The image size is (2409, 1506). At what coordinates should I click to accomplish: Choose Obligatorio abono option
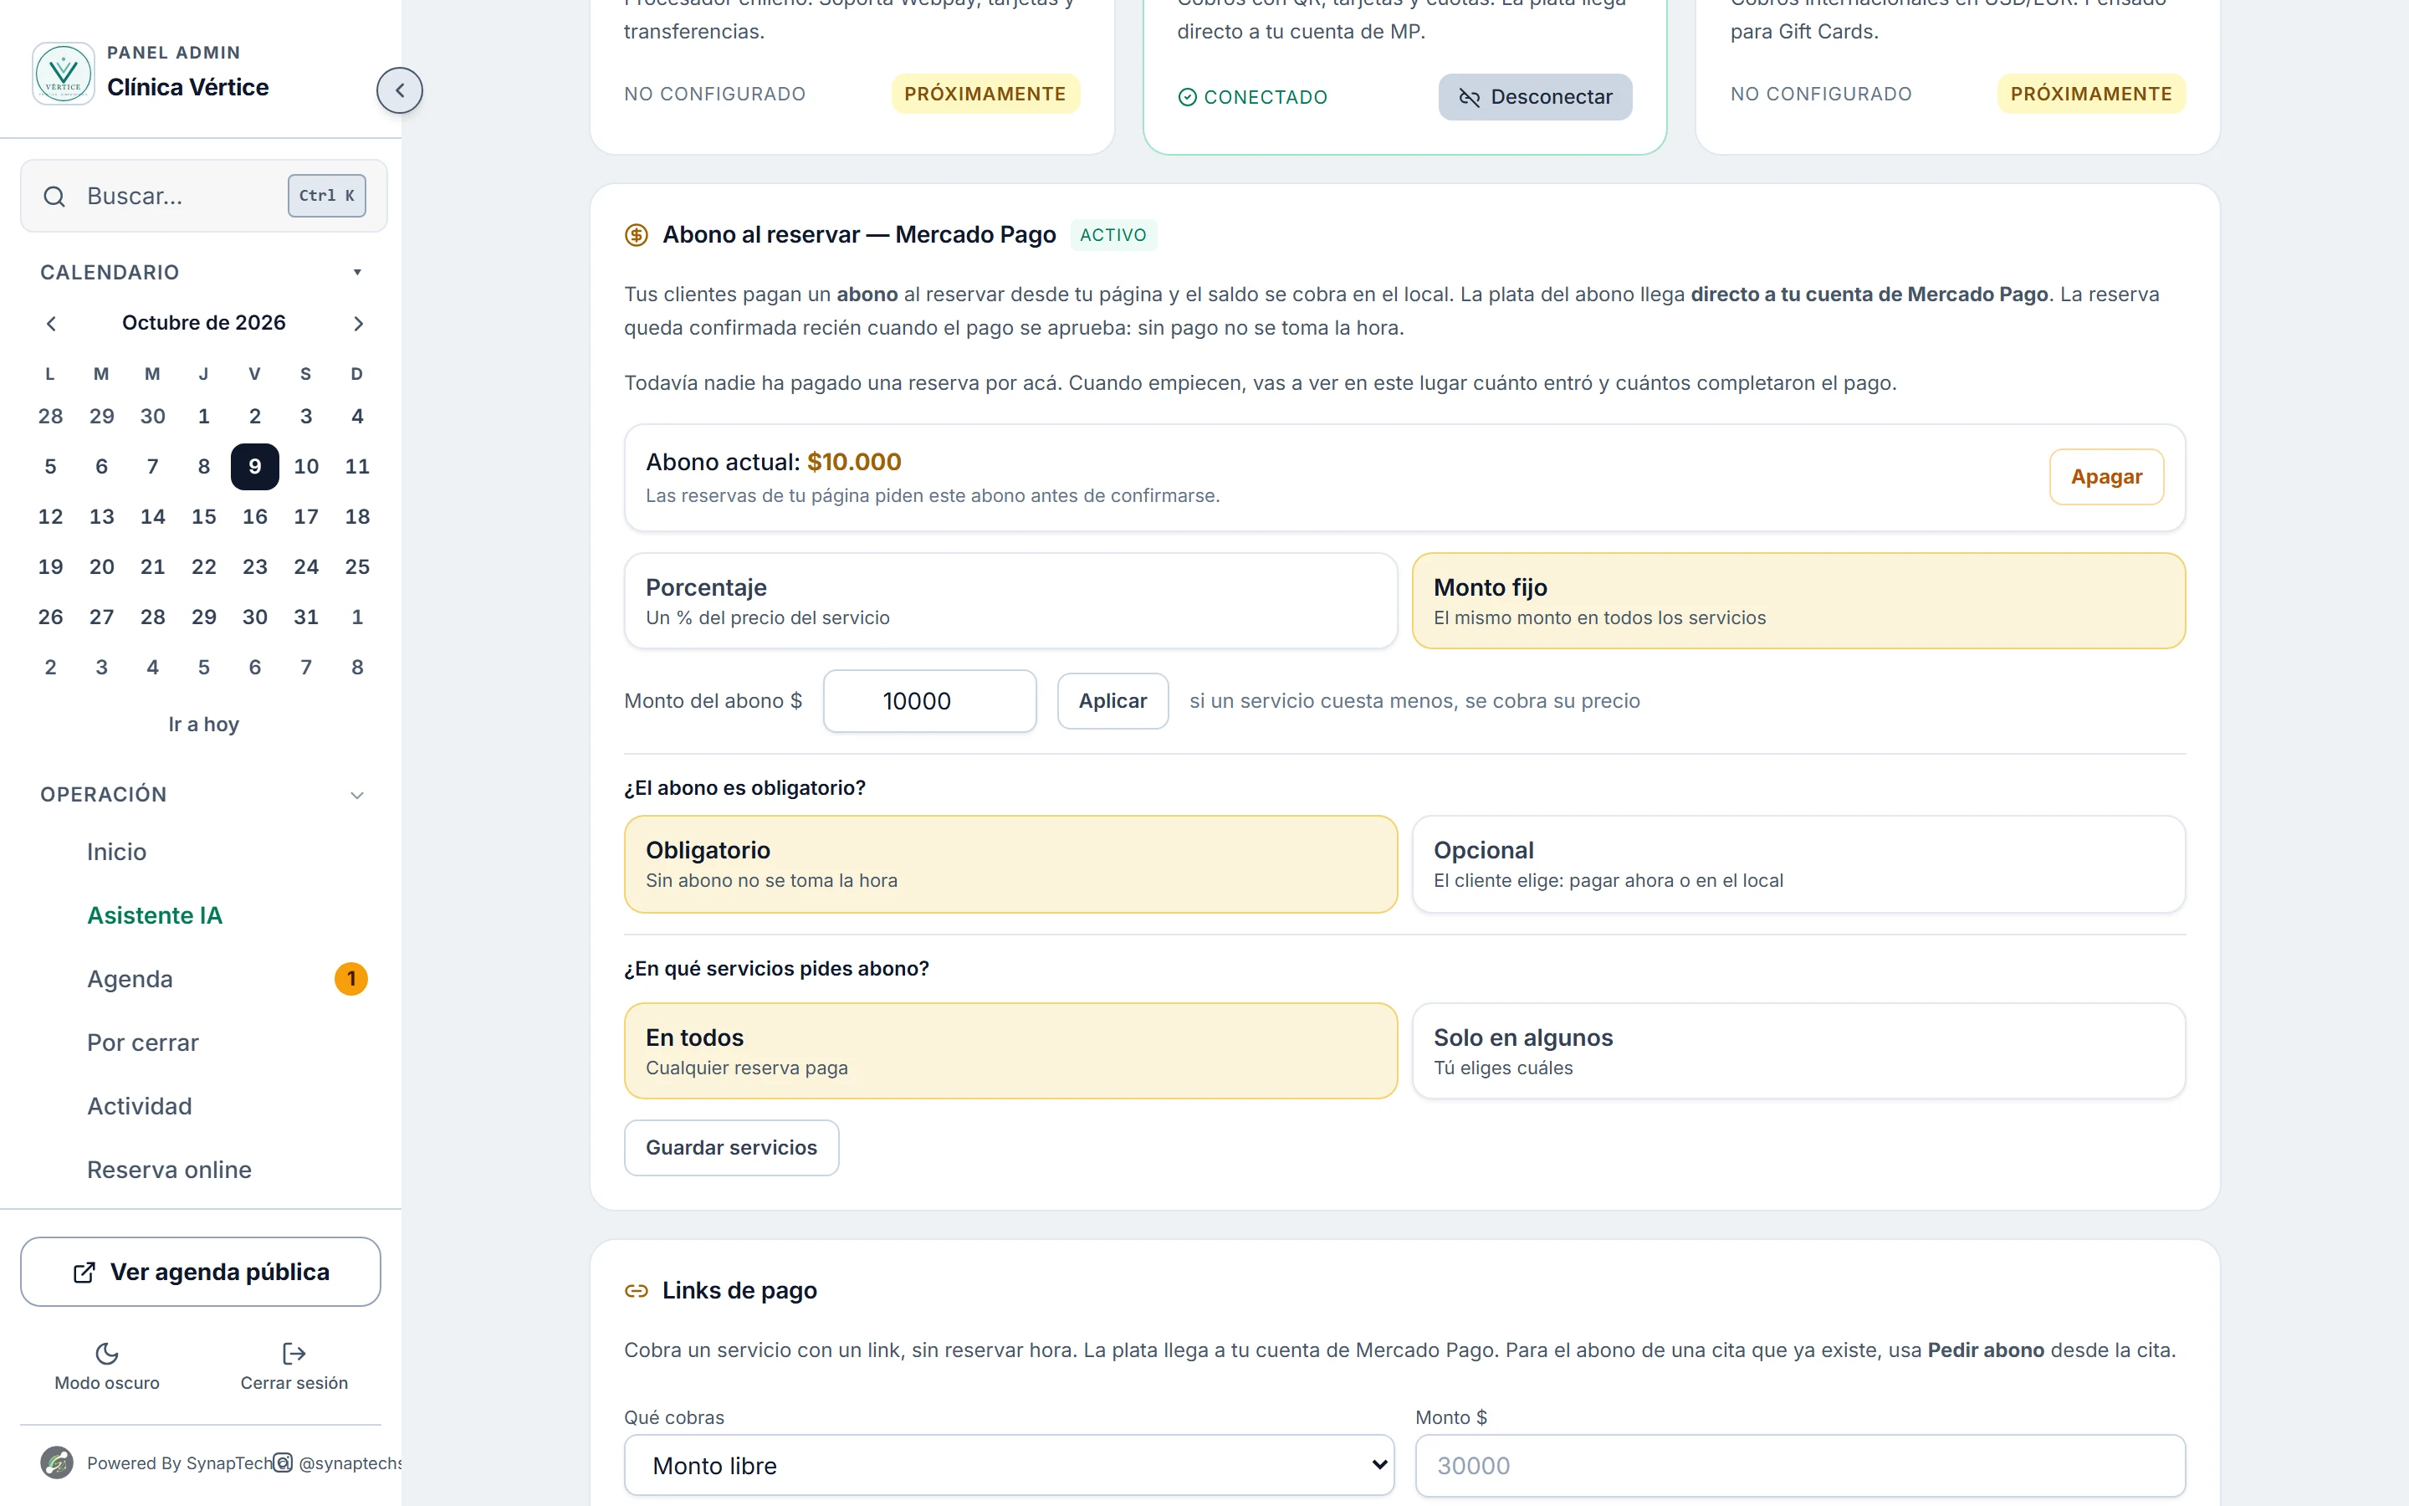click(x=1010, y=863)
